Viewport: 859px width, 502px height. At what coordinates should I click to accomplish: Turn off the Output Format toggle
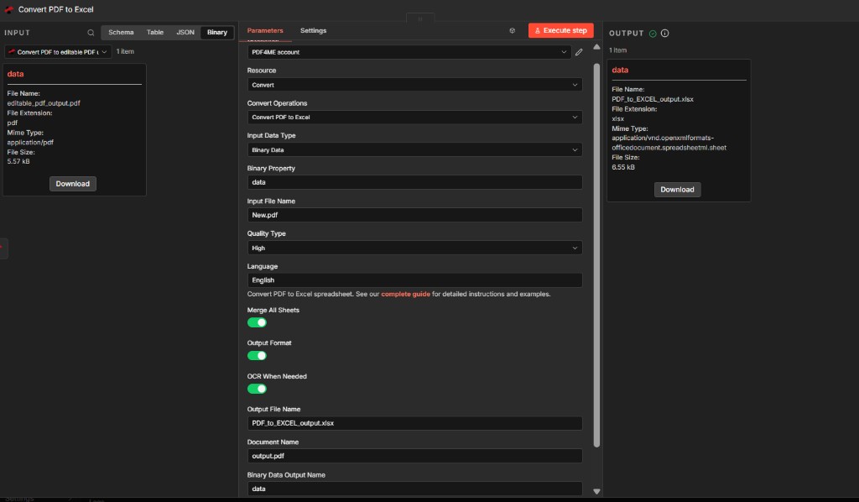pyautogui.click(x=257, y=355)
